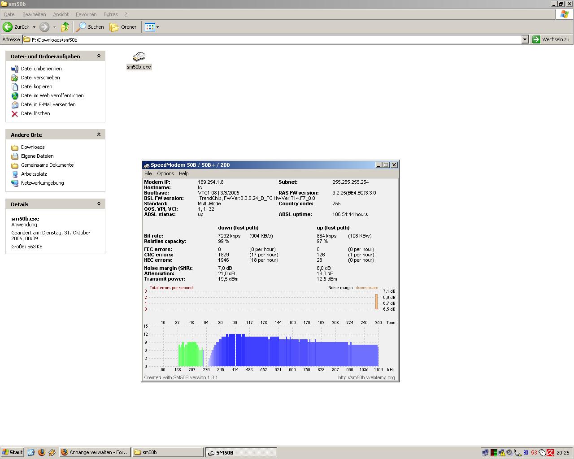The height and width of the screenshot is (459, 574).
Task: Click the 864 kbps up bit rate value
Action: click(326, 236)
